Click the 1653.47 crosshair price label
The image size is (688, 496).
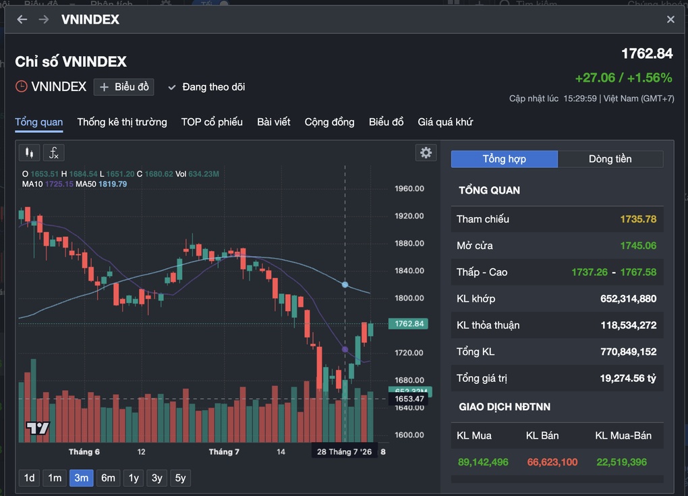point(409,399)
